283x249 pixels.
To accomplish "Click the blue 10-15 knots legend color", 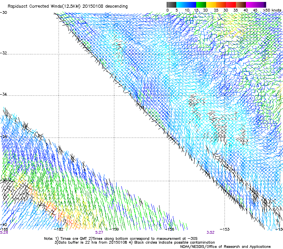I will tap(191, 5).
